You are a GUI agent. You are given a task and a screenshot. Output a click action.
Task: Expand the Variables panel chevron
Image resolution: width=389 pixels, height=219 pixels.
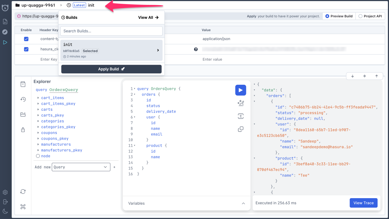[243, 203]
